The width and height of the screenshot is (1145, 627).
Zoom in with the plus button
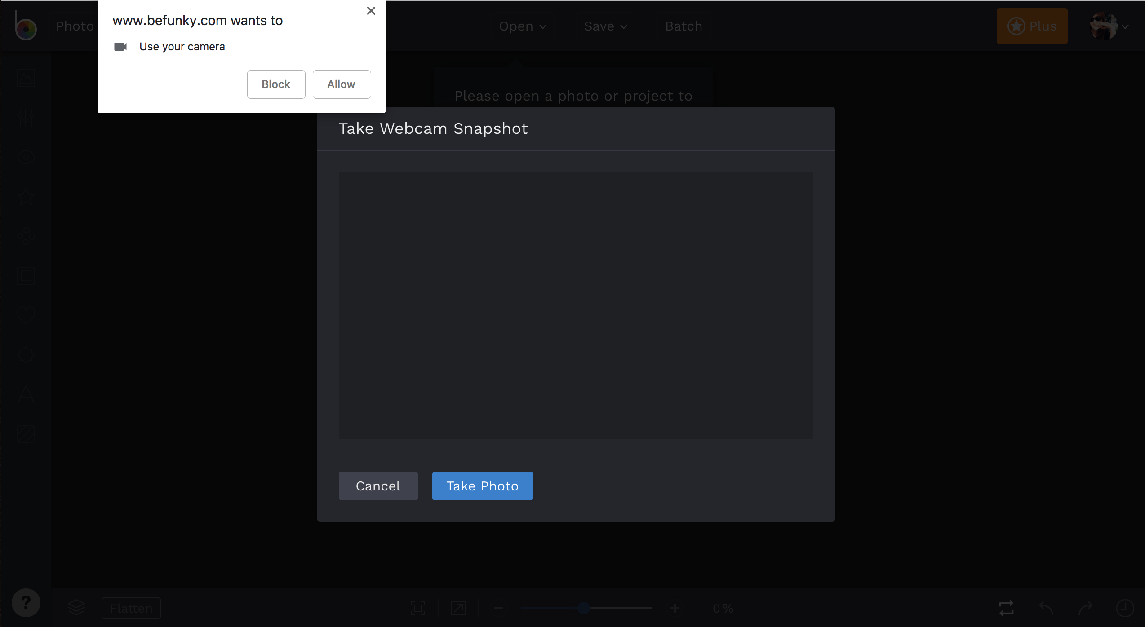click(x=675, y=609)
